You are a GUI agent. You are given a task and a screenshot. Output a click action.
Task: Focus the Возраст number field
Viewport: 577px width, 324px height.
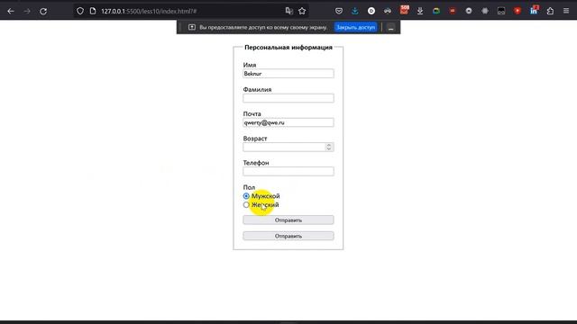coord(288,147)
